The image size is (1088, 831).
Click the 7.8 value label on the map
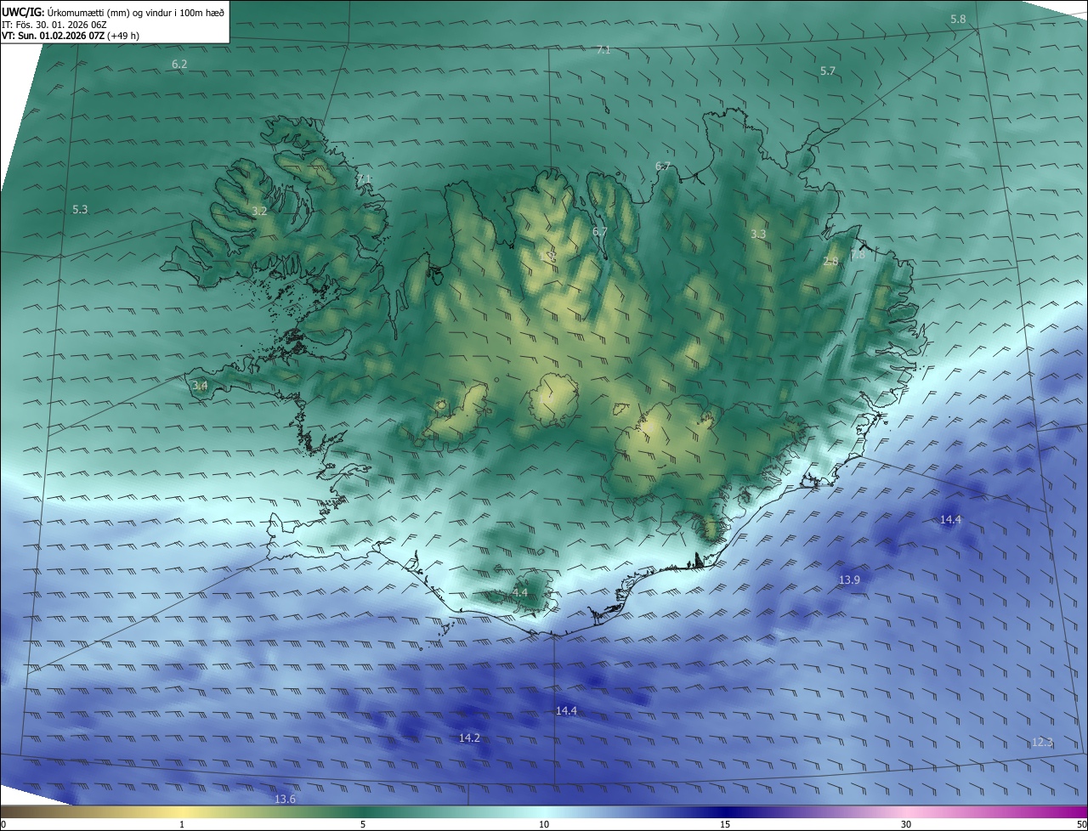pyautogui.click(x=857, y=254)
